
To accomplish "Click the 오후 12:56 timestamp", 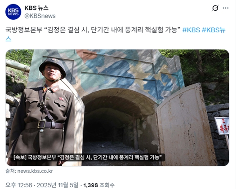I will tap(19, 185).
